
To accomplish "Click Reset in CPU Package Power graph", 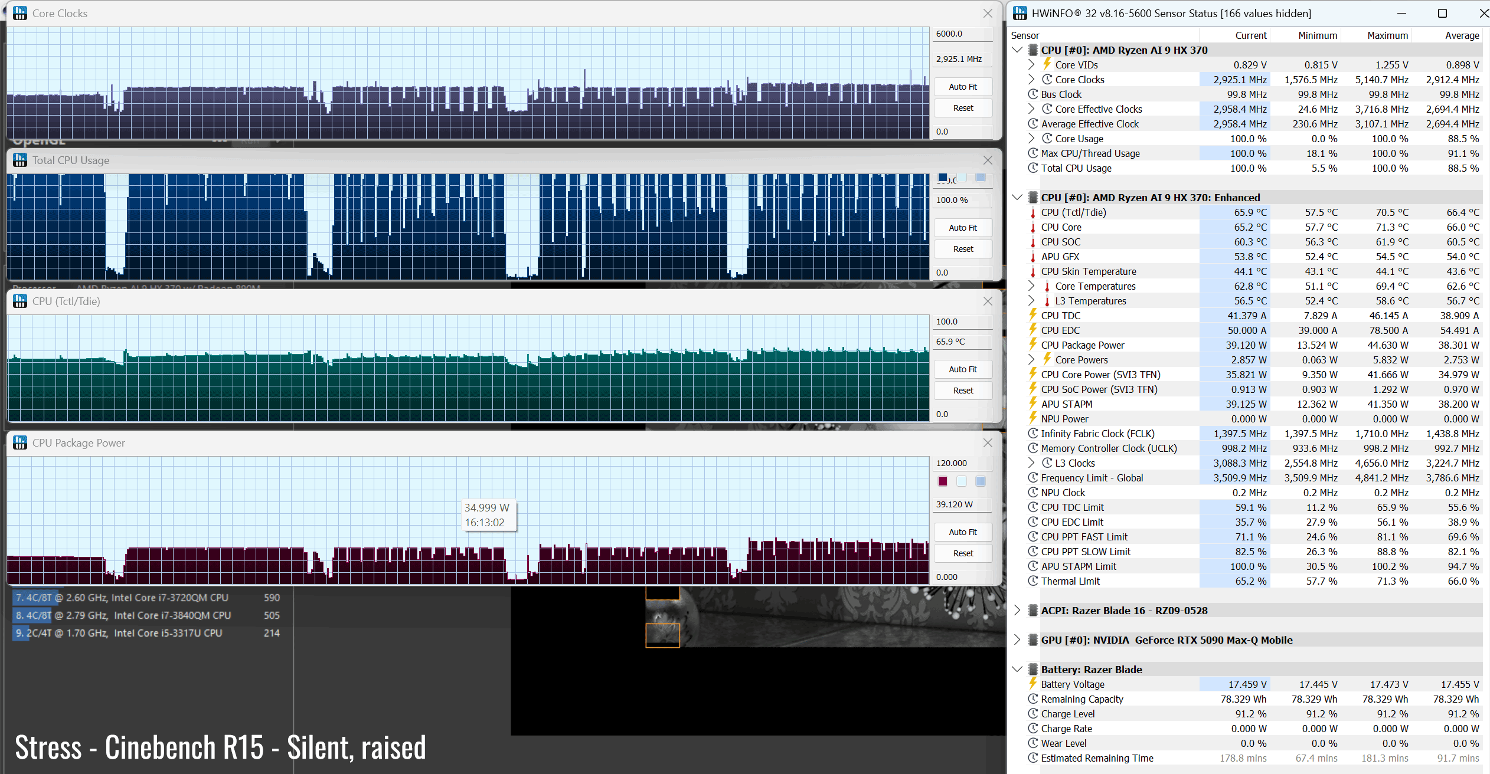I will (963, 553).
